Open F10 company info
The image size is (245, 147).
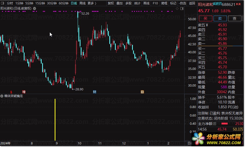pos(155,3)
